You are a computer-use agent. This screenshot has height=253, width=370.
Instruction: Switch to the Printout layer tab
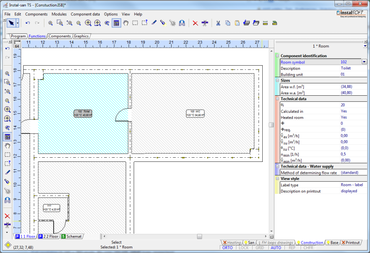[x=351, y=243]
